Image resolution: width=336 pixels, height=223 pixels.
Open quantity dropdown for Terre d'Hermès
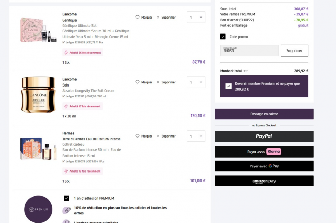195,136
